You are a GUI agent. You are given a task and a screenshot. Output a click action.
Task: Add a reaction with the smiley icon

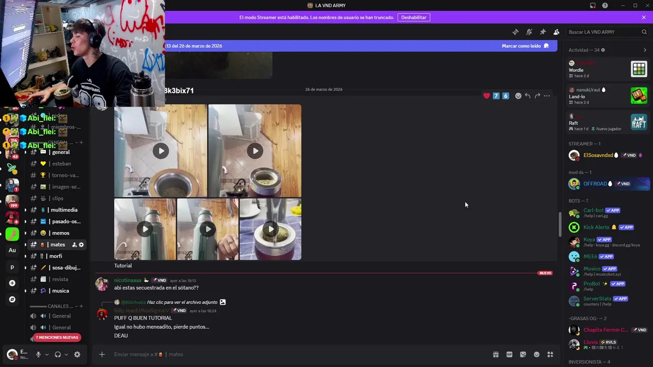point(518,96)
